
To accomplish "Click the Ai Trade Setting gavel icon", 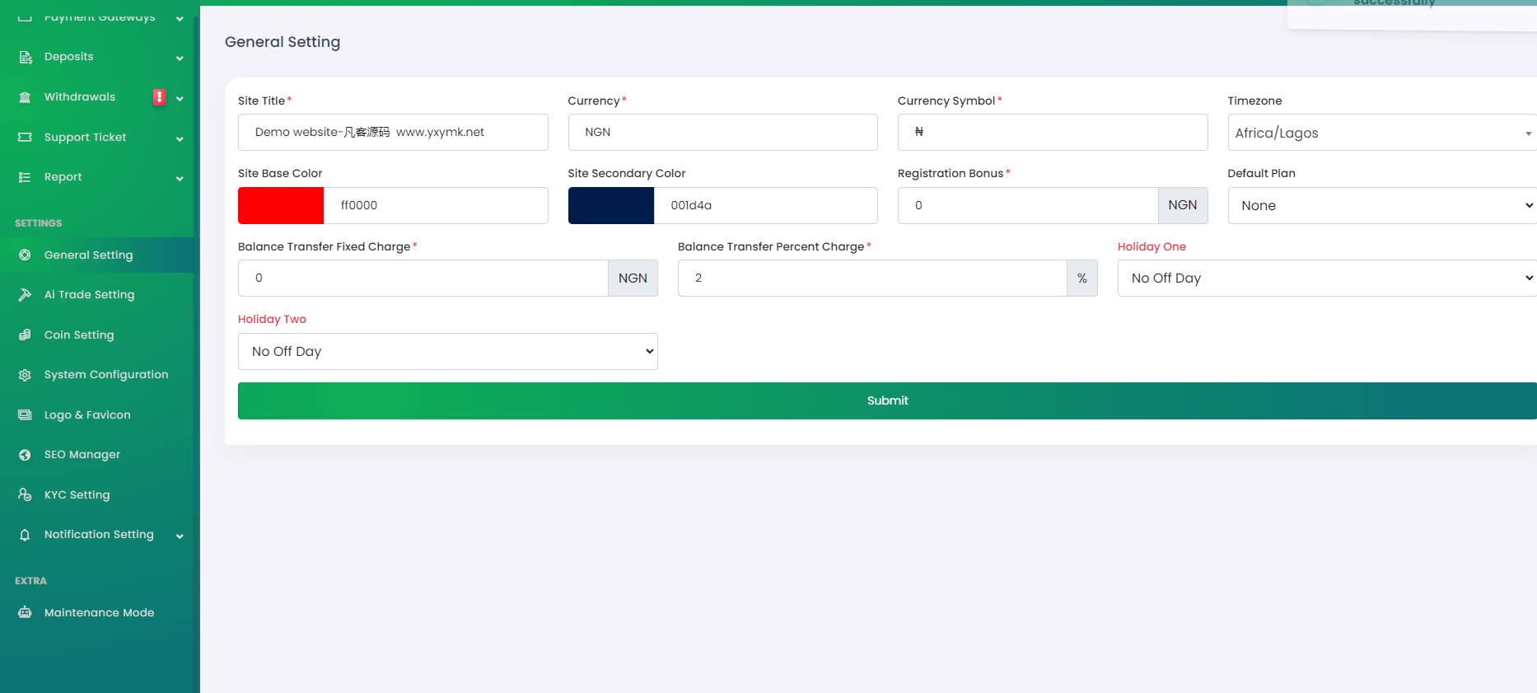I will coord(26,295).
